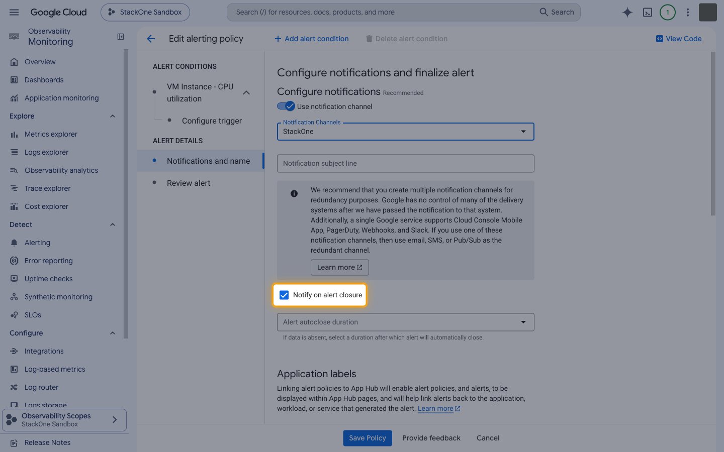
Task: Click the Log-based metrics icon
Action: [14, 369]
